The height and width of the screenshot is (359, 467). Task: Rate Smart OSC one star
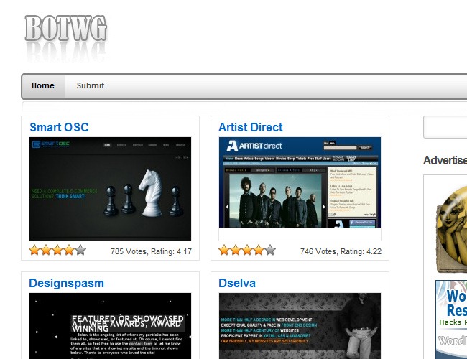coord(34,251)
